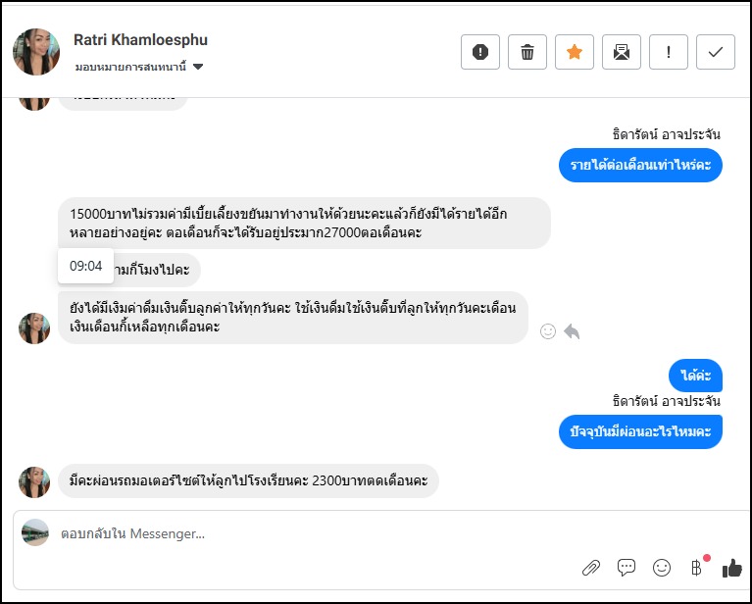React to message with the smiley icon
Image resolution: width=752 pixels, height=604 pixels.
point(548,331)
